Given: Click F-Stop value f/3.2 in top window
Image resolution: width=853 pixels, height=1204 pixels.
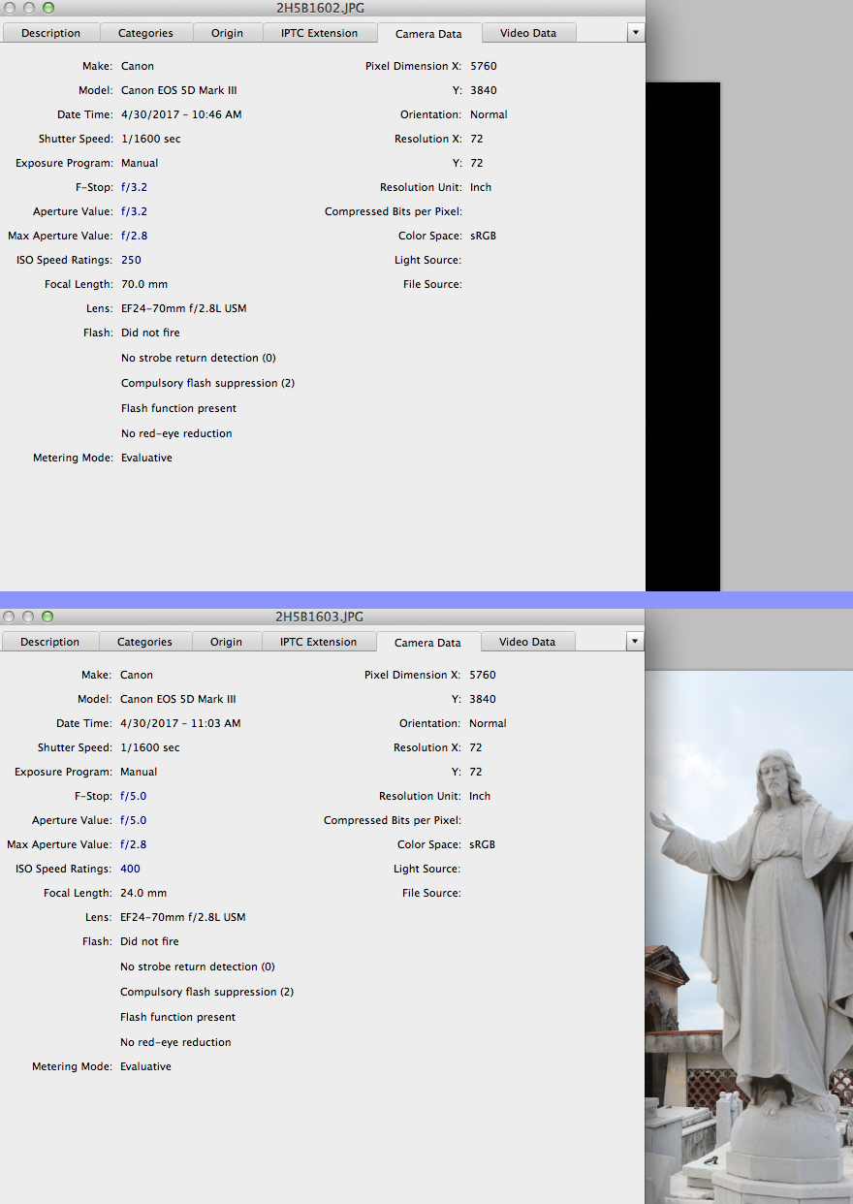Looking at the screenshot, I should click(134, 187).
